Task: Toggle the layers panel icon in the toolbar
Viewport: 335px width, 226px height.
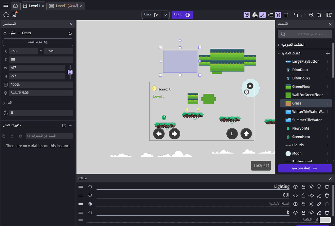Action: 278,15
